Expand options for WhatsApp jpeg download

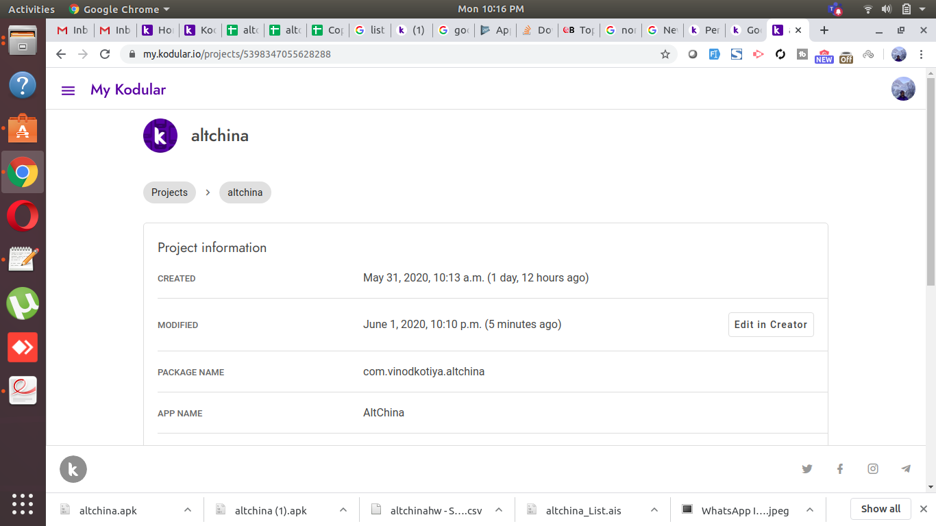(x=810, y=510)
